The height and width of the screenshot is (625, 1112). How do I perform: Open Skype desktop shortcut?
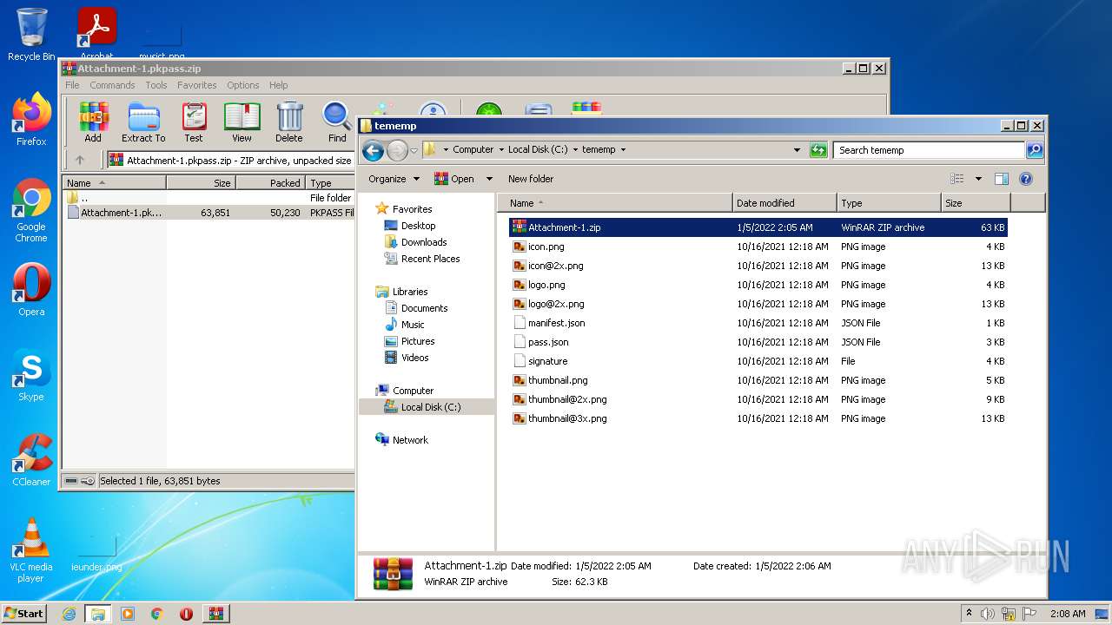tap(31, 375)
